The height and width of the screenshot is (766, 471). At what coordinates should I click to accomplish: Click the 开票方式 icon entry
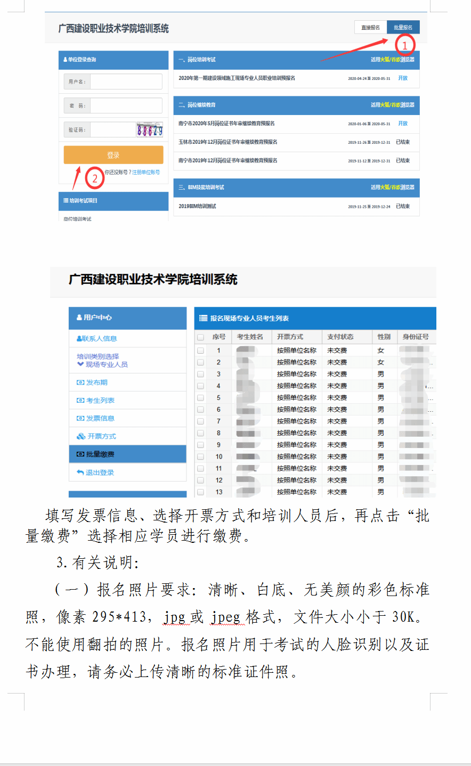tap(81, 436)
